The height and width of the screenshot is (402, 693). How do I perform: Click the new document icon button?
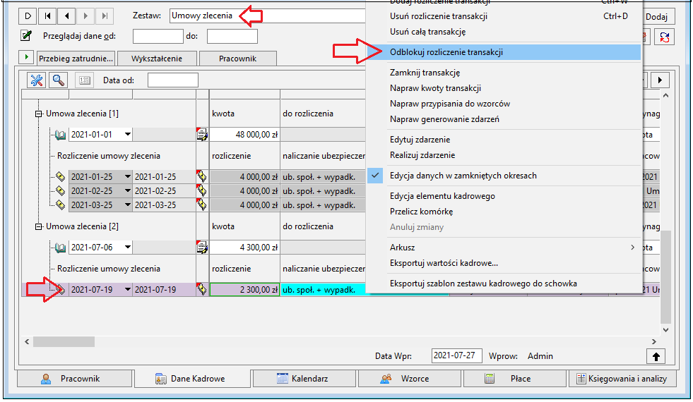tap(28, 16)
